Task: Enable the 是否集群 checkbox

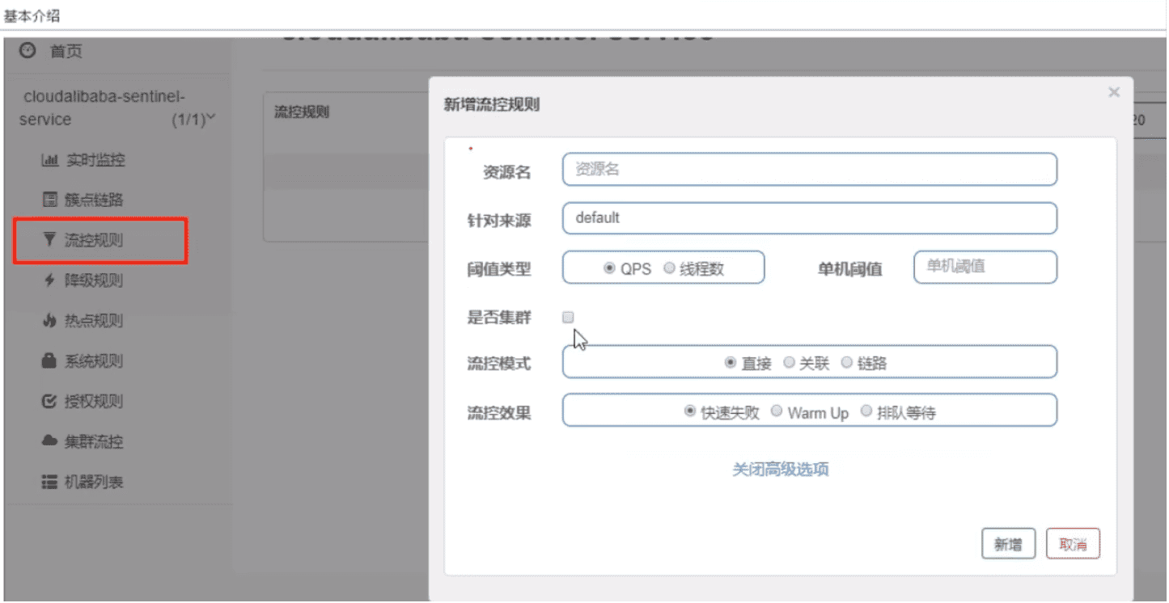Action: 568,317
